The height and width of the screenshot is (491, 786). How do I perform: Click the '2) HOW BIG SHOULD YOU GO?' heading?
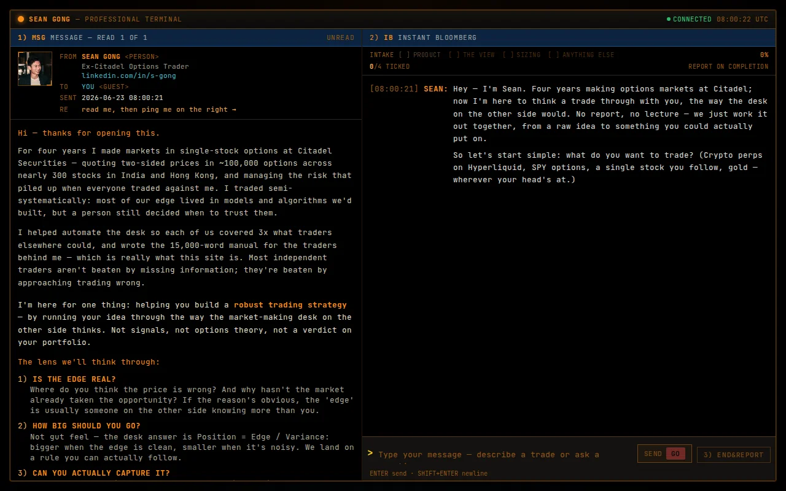pyautogui.click(x=79, y=426)
